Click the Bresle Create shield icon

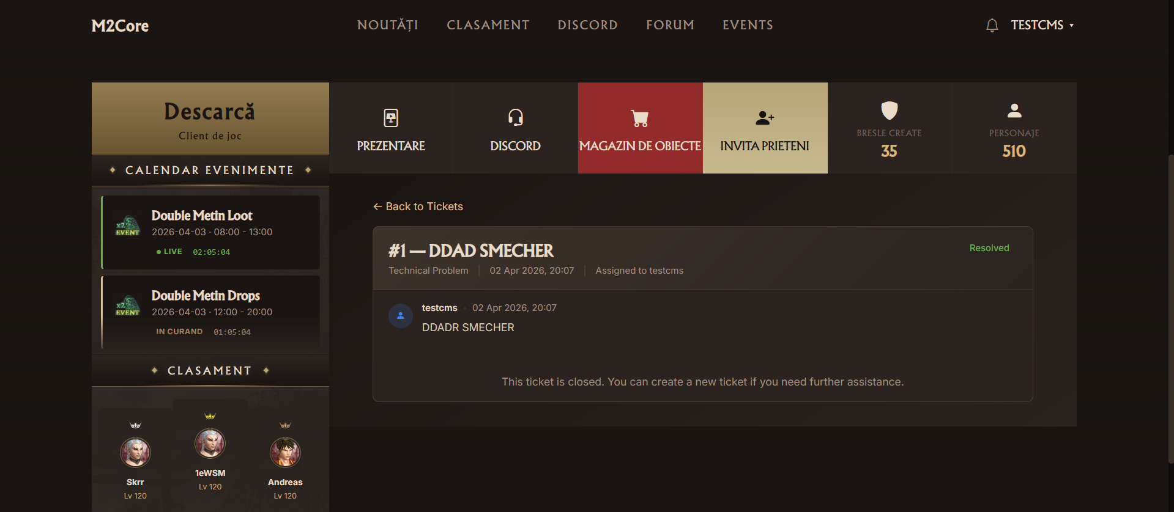[x=889, y=111]
